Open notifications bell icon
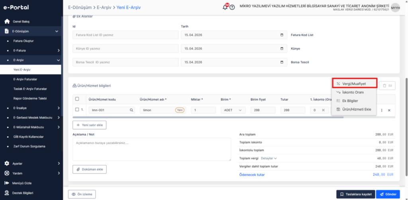 (225, 7)
